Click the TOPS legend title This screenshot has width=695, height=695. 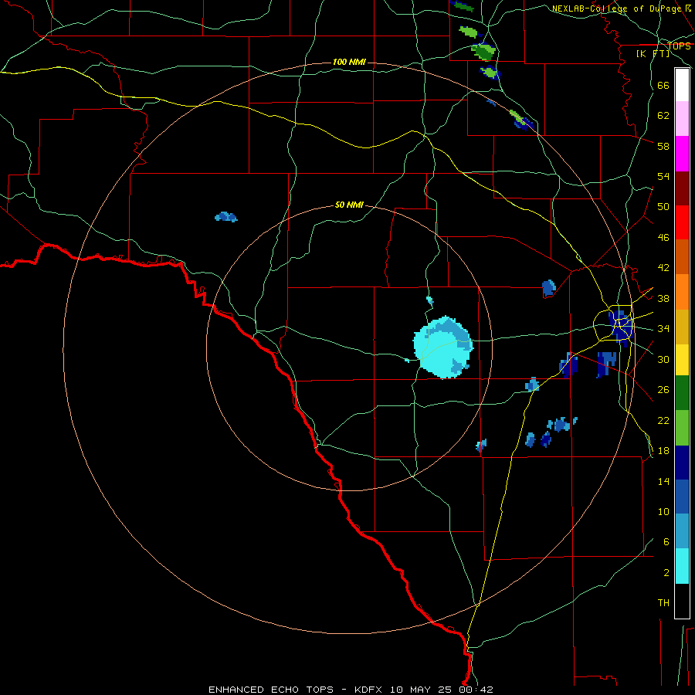click(679, 46)
